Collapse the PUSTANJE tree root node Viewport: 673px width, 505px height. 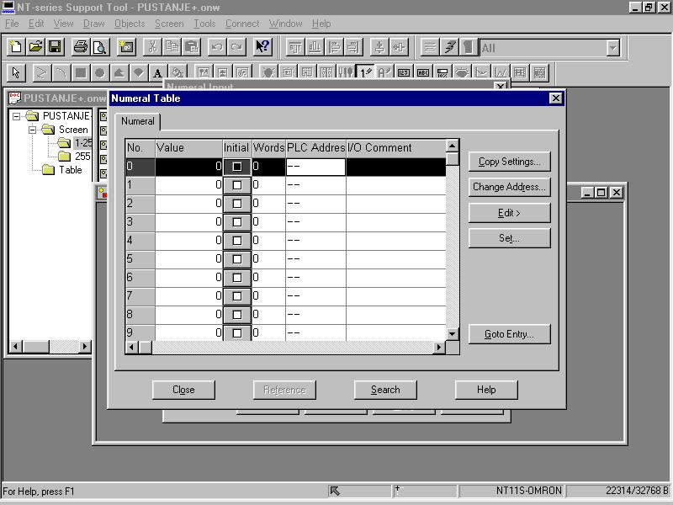click(x=16, y=116)
